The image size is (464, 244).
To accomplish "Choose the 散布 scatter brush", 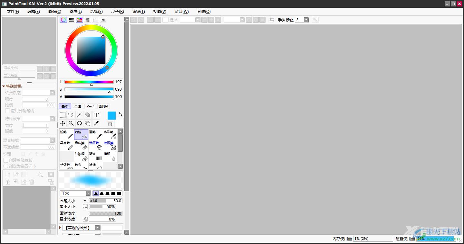I will pyautogui.click(x=81, y=166).
